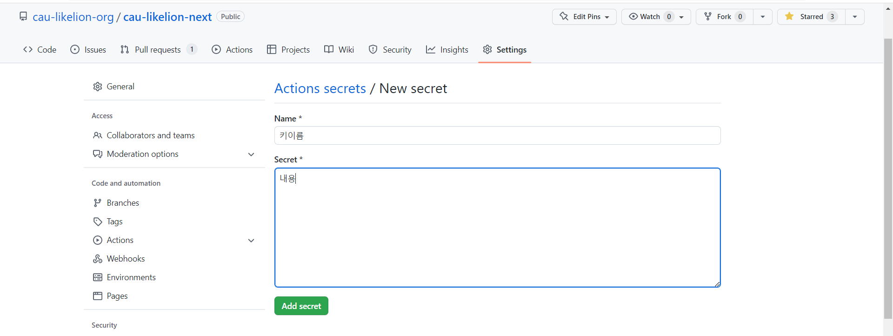Click the Security shield icon
This screenshot has width=893, height=336.
(x=373, y=49)
